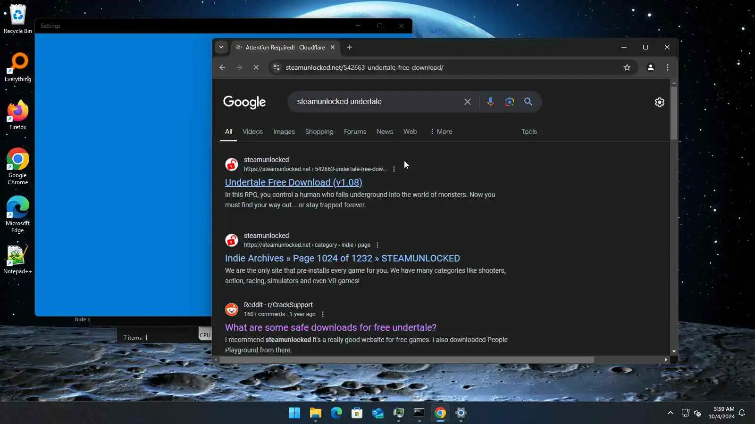Show hidden system tray icons
This screenshot has height=424, width=755.
pyautogui.click(x=671, y=413)
